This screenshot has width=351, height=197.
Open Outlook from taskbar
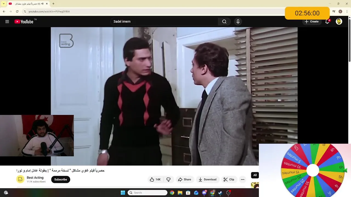(x=196, y=193)
